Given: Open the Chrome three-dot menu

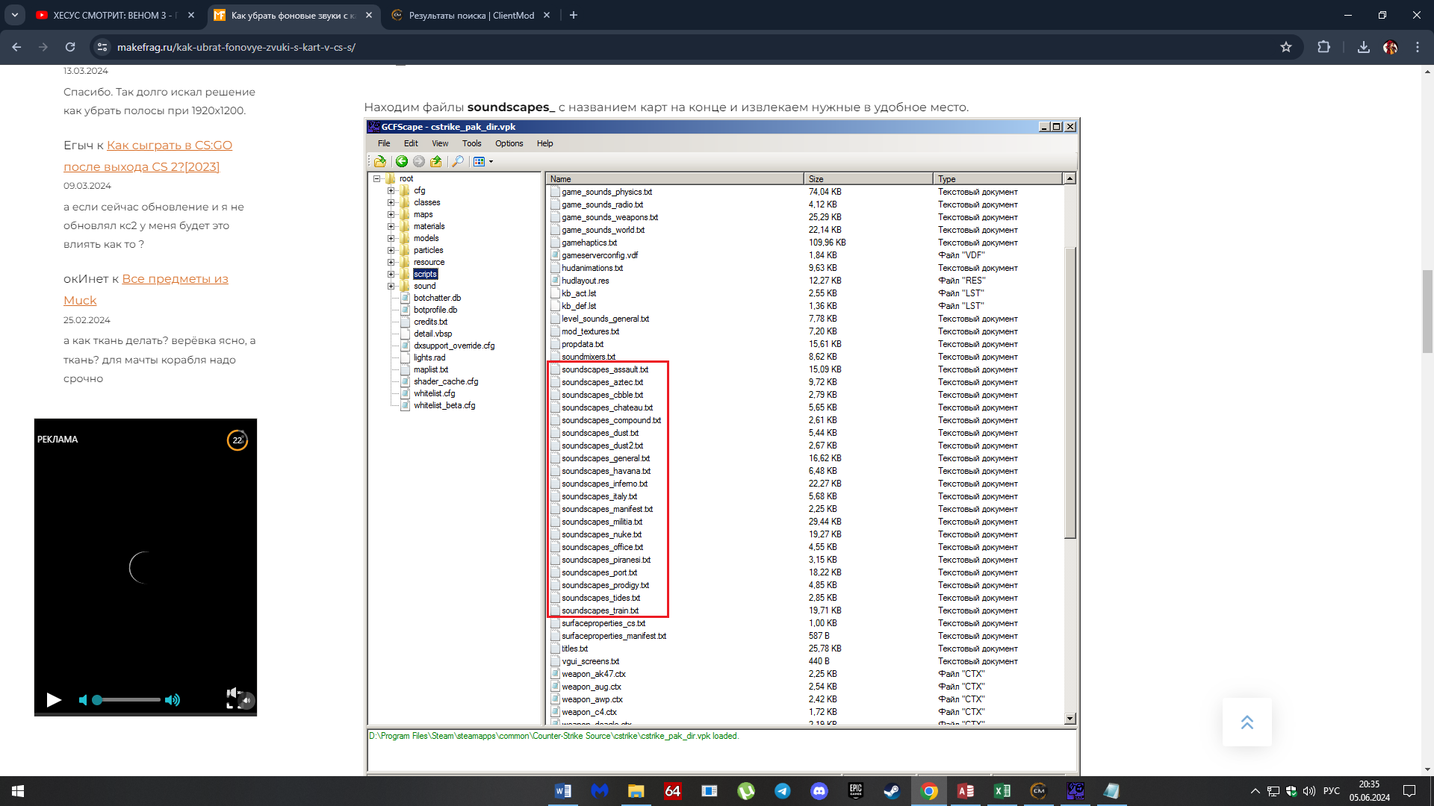Looking at the screenshot, I should [x=1417, y=47].
